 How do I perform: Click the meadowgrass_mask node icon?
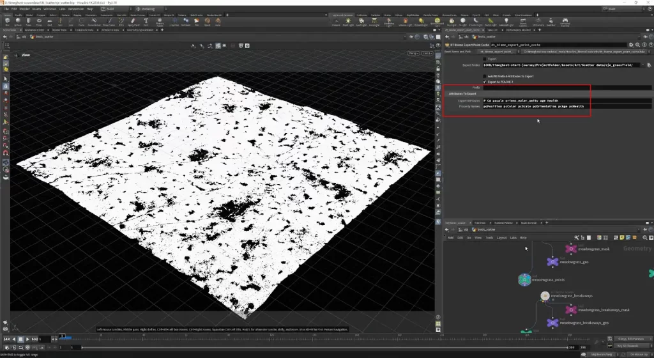571,249
